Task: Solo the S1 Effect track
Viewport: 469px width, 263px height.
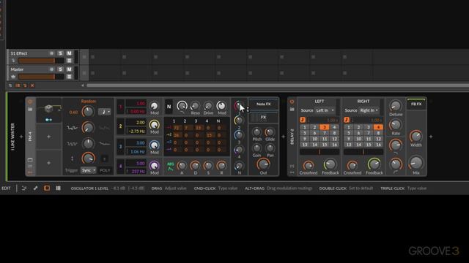Action: tap(60, 53)
